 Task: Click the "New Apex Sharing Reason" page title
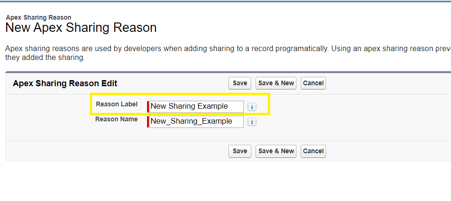click(80, 28)
